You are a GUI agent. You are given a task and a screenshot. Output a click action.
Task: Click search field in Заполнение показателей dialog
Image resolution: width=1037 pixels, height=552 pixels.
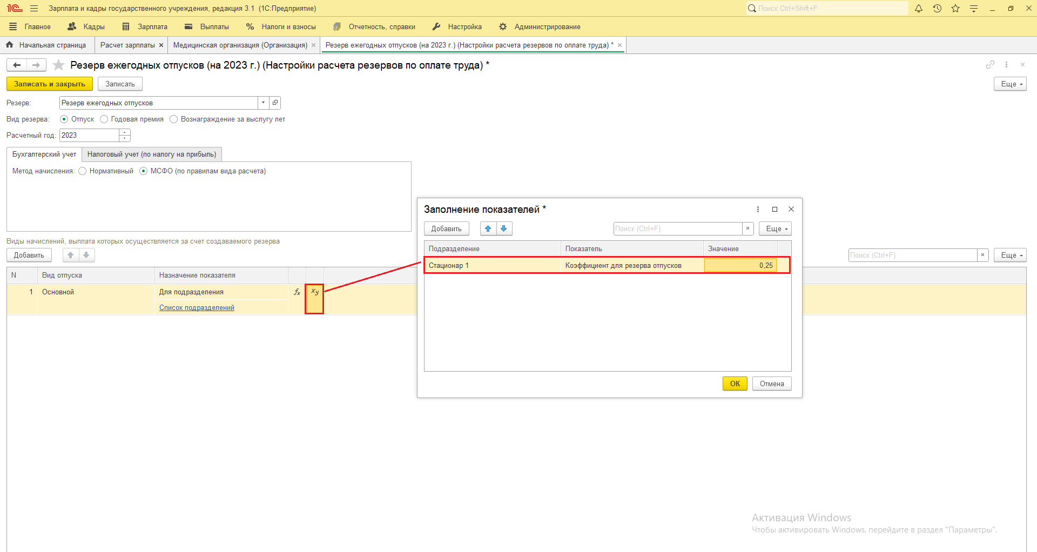pos(678,228)
